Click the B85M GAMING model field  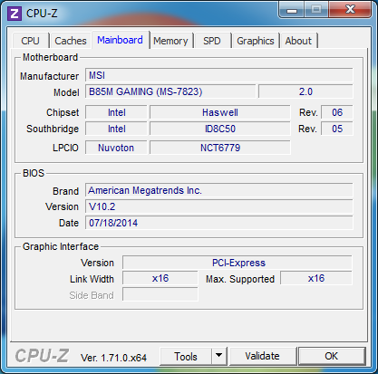click(x=170, y=91)
